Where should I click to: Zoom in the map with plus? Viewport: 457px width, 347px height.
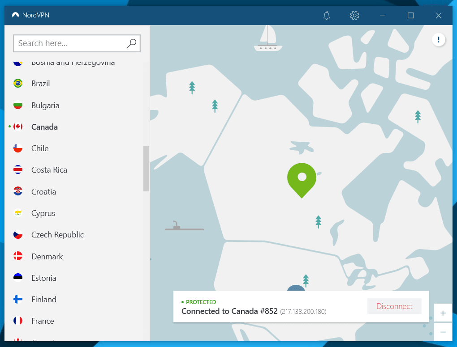[443, 313]
